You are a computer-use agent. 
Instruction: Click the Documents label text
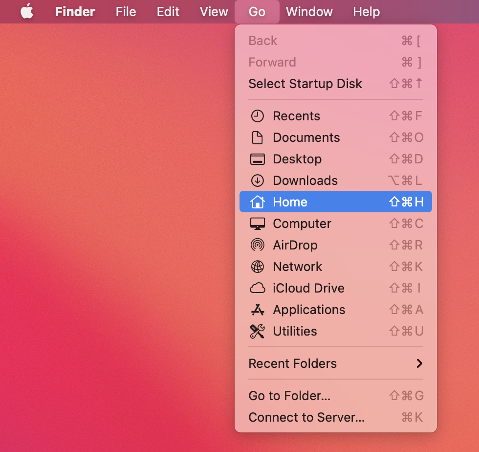(306, 137)
